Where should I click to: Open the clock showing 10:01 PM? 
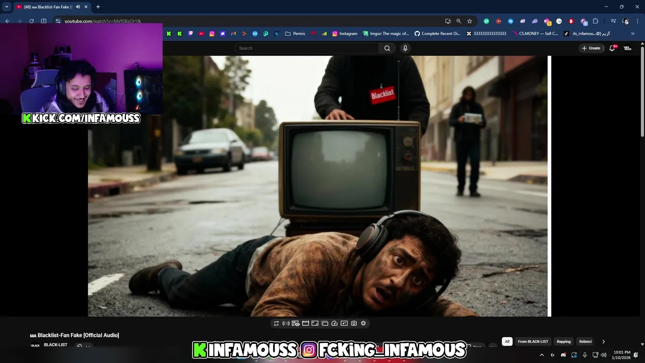point(621,355)
